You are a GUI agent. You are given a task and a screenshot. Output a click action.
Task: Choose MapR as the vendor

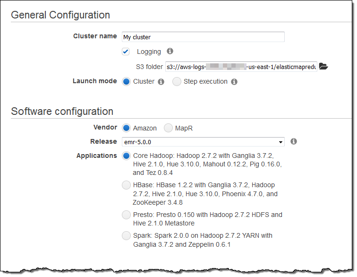click(168, 128)
